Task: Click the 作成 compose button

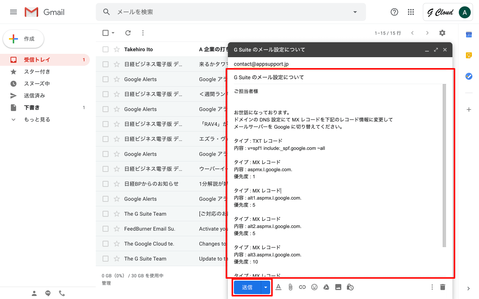Action: point(24,39)
